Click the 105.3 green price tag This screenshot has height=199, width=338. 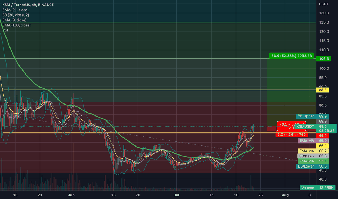coord(323,59)
